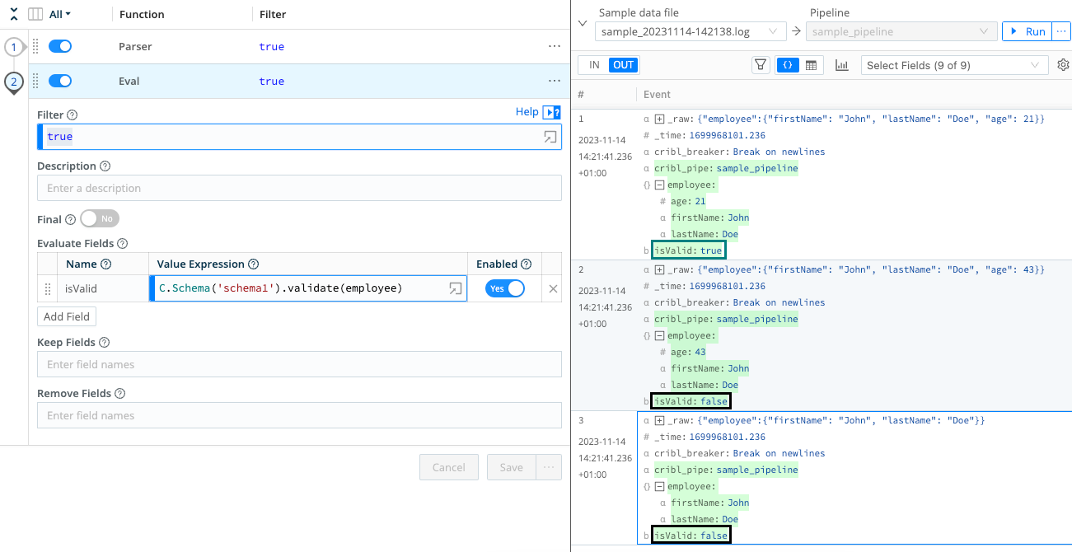The height and width of the screenshot is (552, 1072).
Task: Open the Sample data file dropdown
Action: pos(690,31)
